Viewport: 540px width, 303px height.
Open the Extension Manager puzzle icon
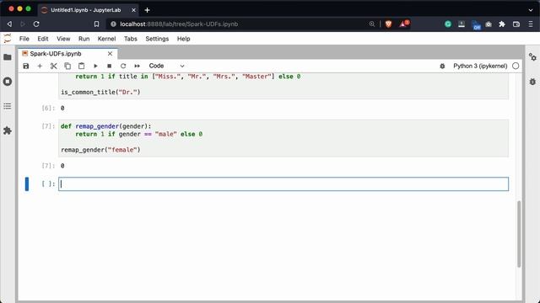click(x=8, y=130)
